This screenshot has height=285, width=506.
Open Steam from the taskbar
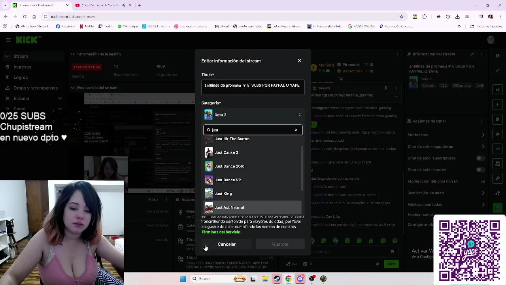point(277,279)
